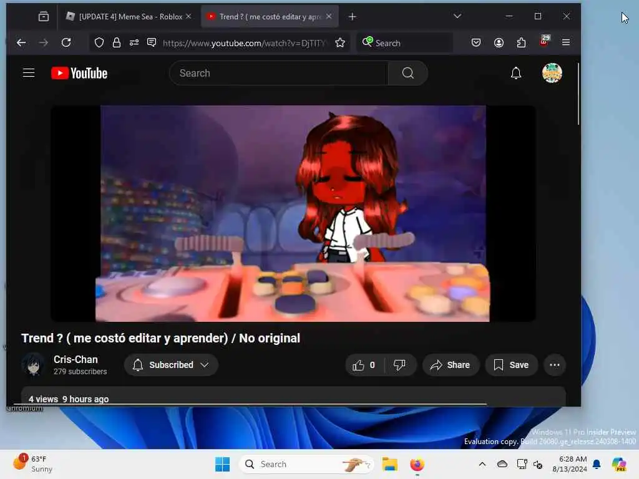The width and height of the screenshot is (639, 479).
Task: Click the YouTube search input field
Action: pos(279,74)
